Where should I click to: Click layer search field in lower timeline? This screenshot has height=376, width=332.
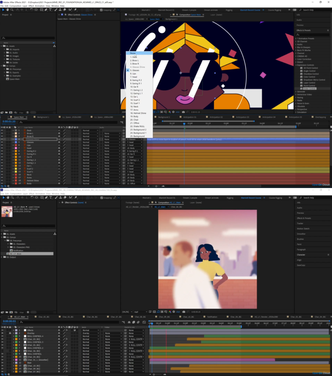69,322
